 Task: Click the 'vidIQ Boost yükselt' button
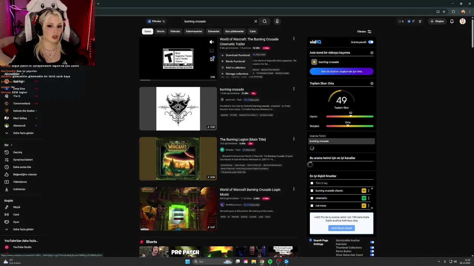(341, 228)
